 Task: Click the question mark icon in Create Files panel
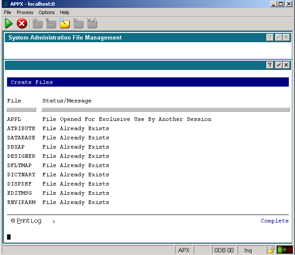(269, 65)
